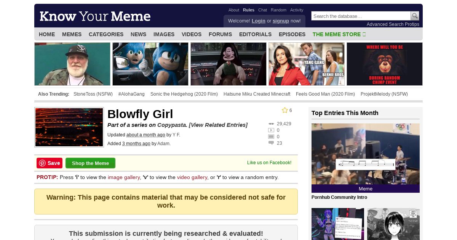Open the CATEGORIES nav item
The image size is (457, 240).
(x=106, y=34)
